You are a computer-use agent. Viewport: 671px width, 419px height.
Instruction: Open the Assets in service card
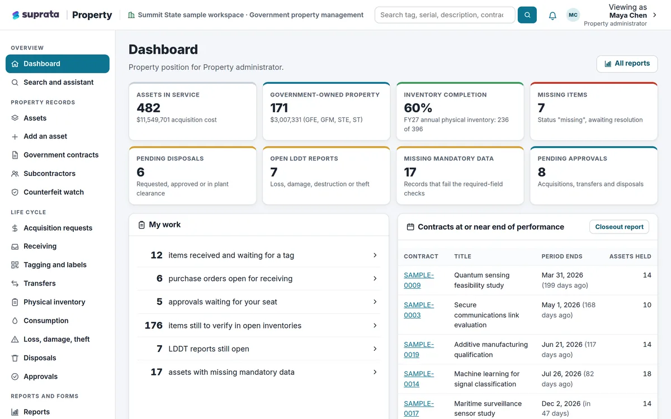coord(193,111)
